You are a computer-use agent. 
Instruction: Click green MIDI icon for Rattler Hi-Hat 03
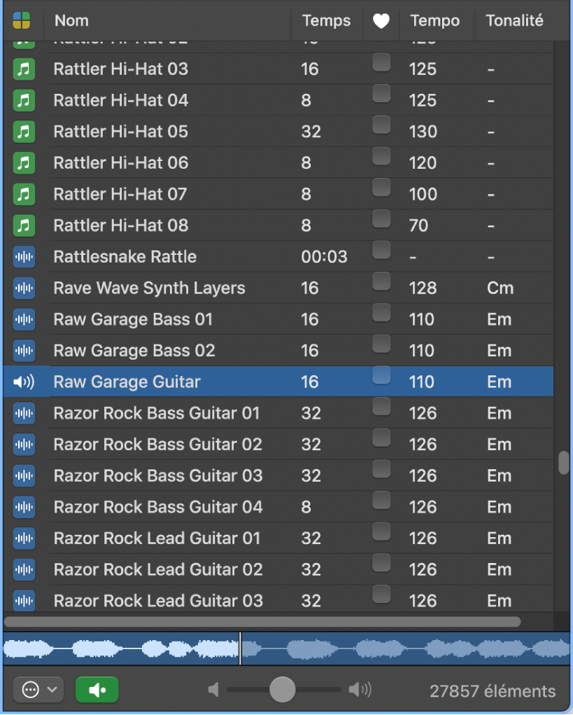[24, 69]
